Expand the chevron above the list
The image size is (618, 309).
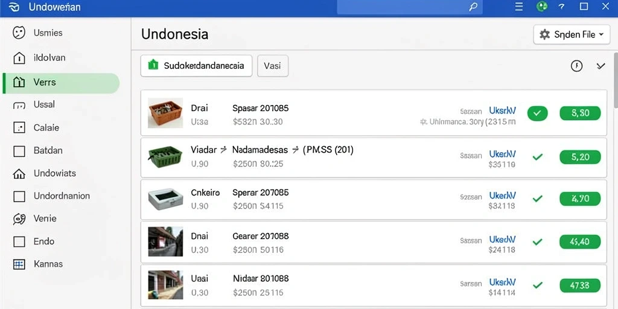(x=600, y=66)
